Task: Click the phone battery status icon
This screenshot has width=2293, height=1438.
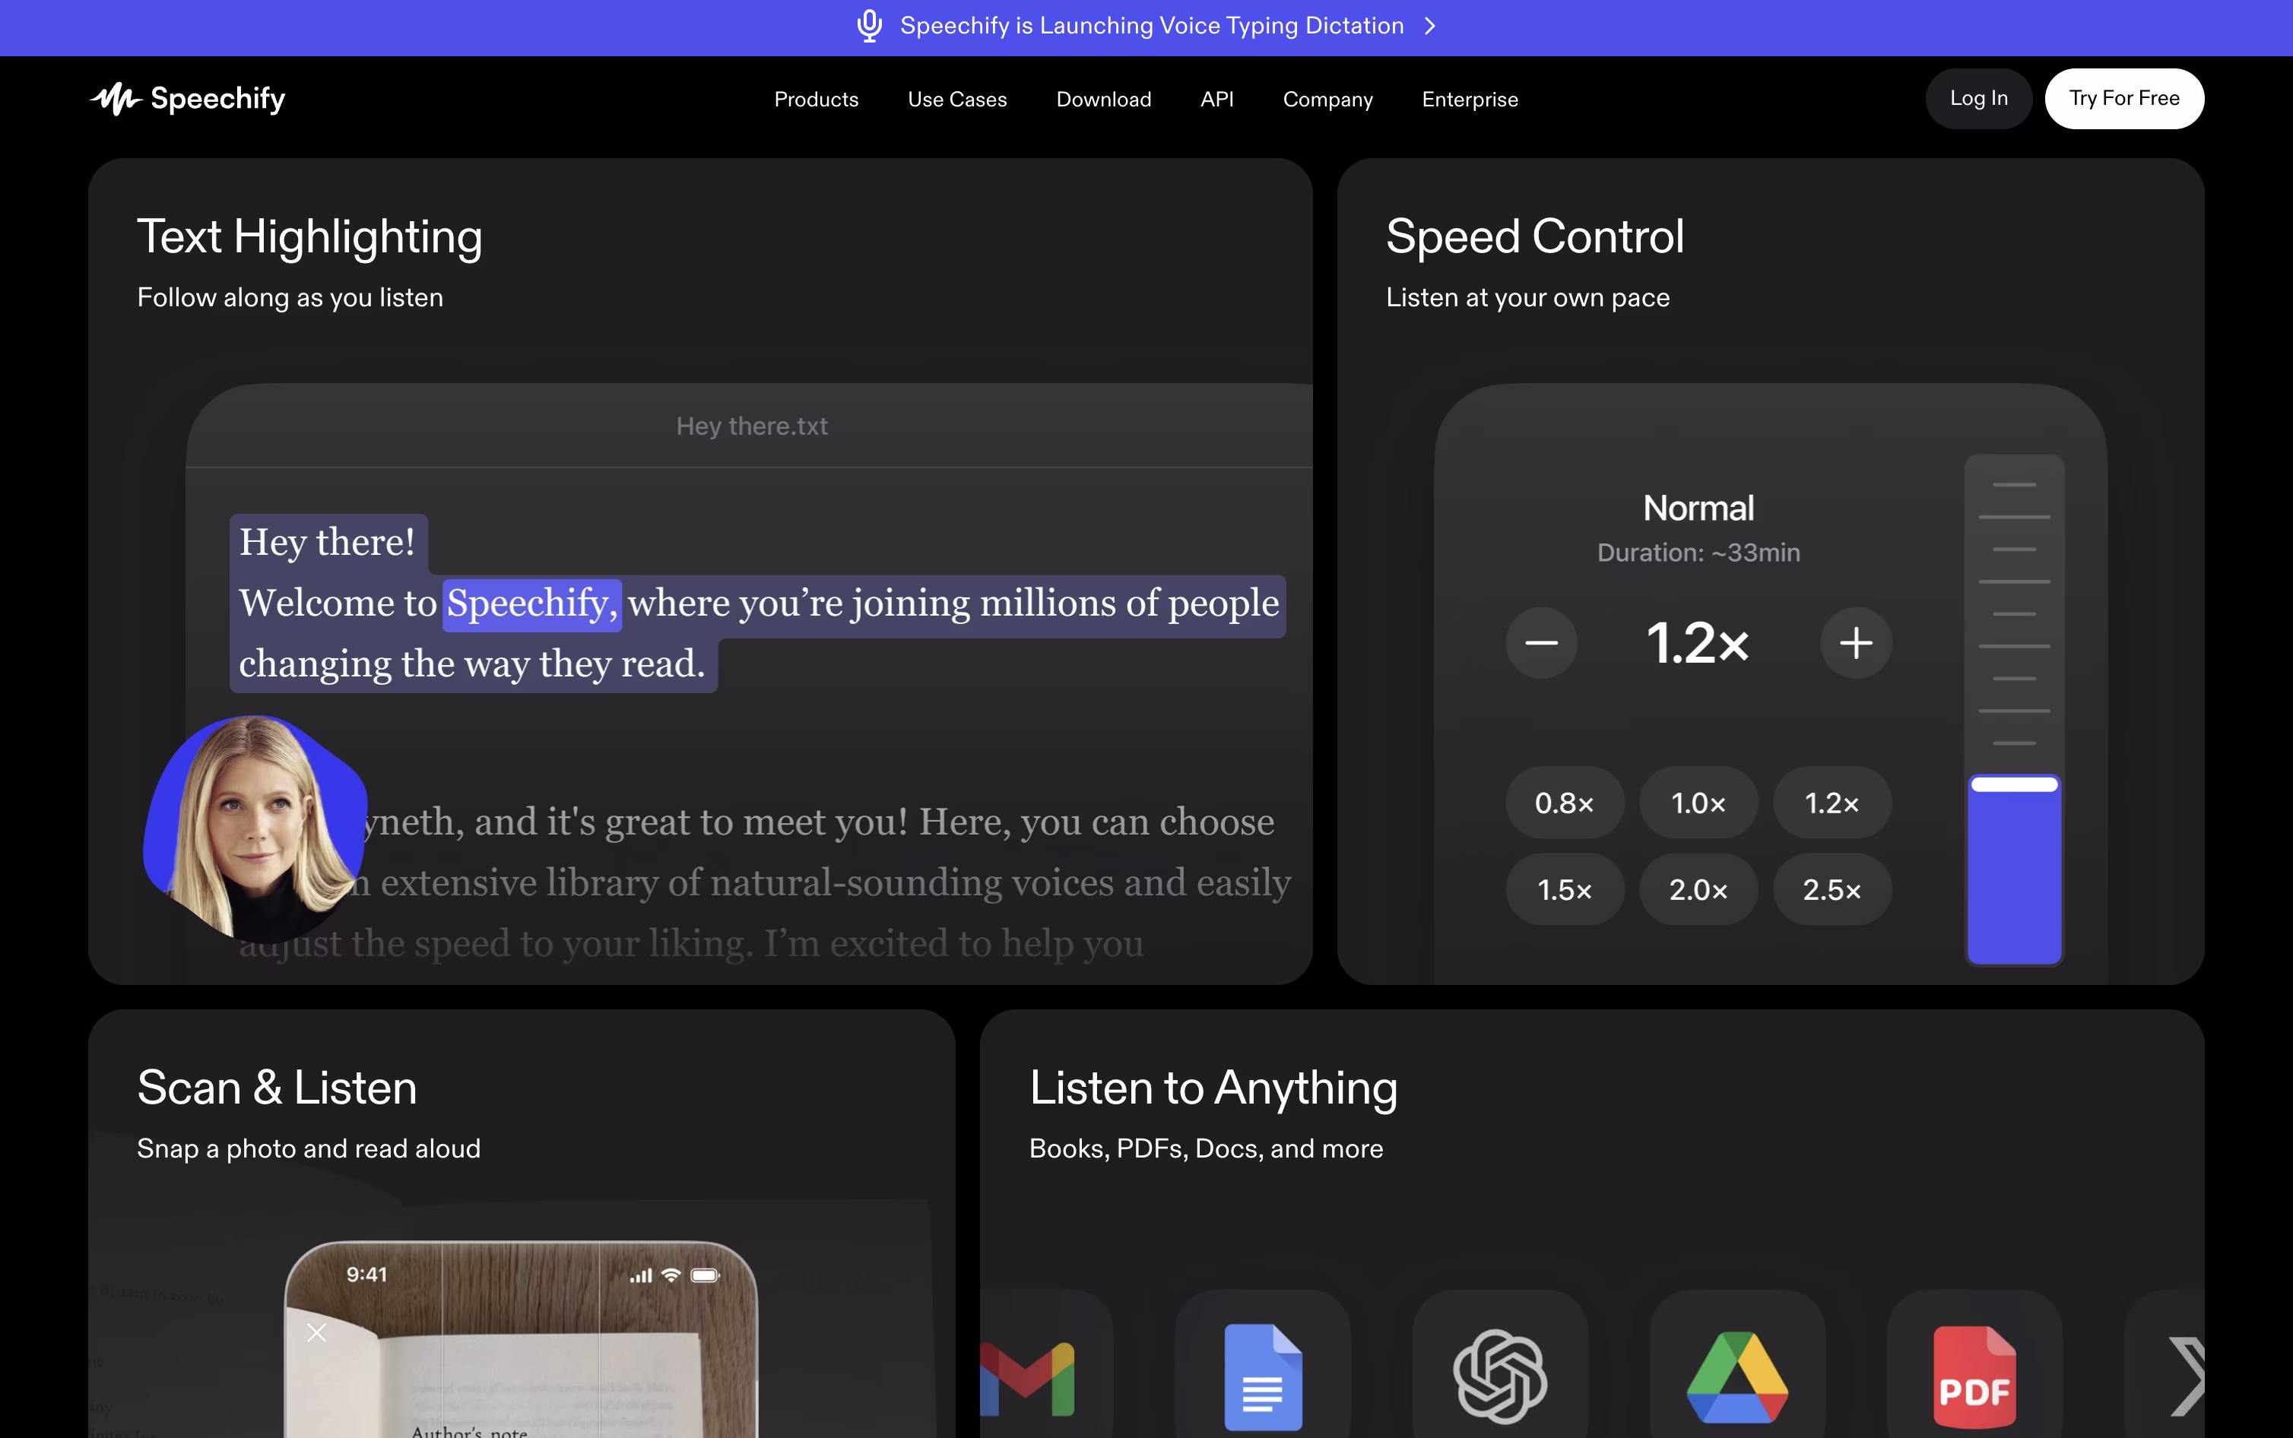Action: click(705, 1275)
